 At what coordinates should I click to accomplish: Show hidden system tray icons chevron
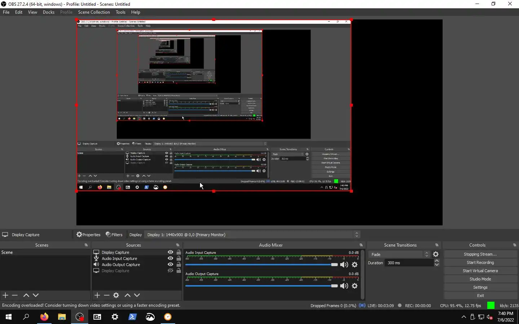coord(464,317)
